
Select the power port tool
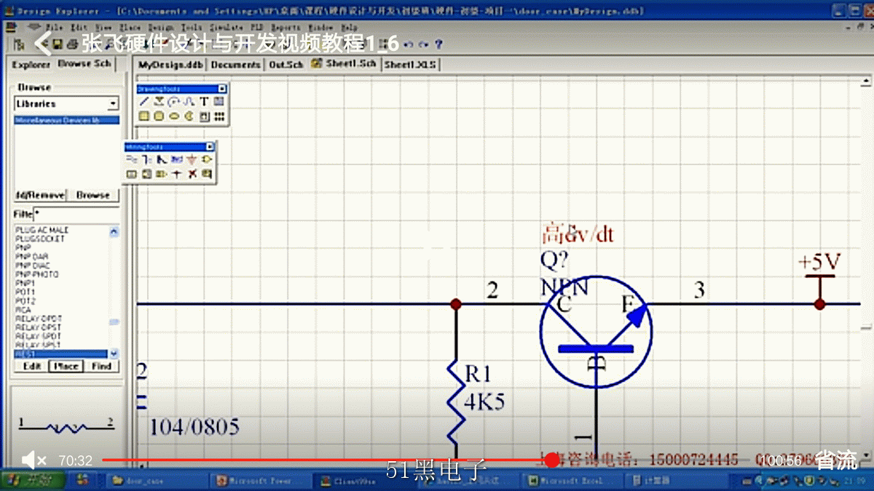click(192, 159)
